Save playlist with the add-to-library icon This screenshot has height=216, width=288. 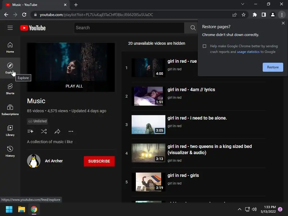30,131
